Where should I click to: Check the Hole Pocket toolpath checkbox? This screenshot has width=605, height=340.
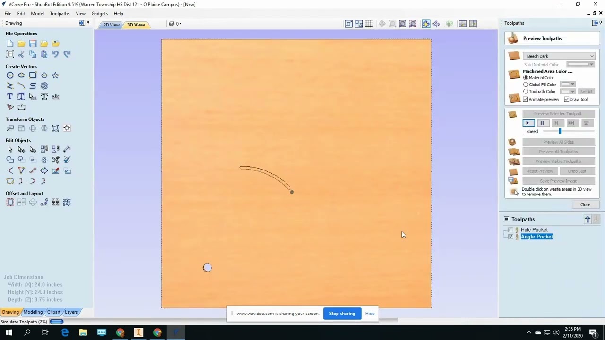tap(510, 230)
